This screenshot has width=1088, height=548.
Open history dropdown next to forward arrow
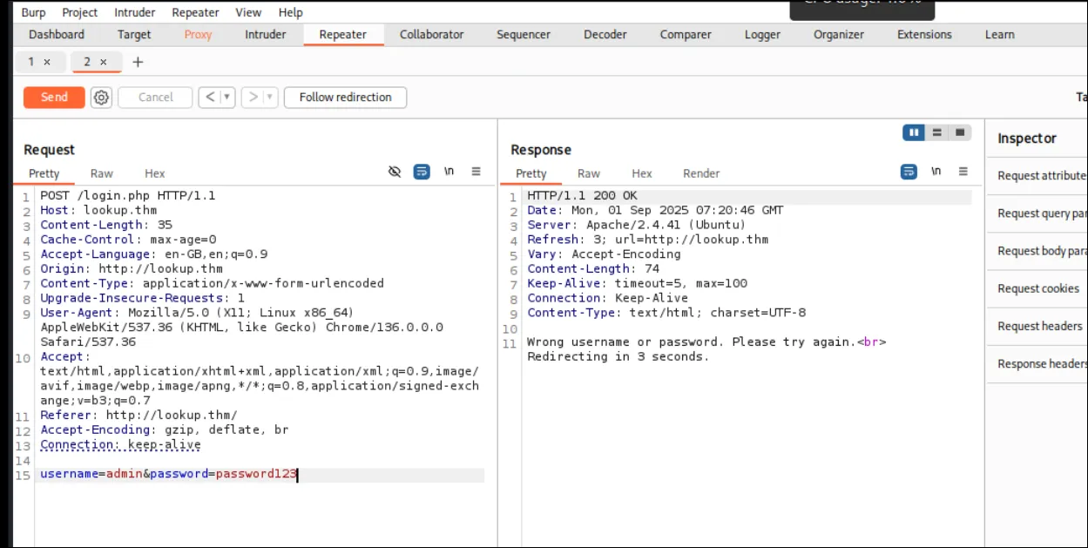(x=271, y=98)
